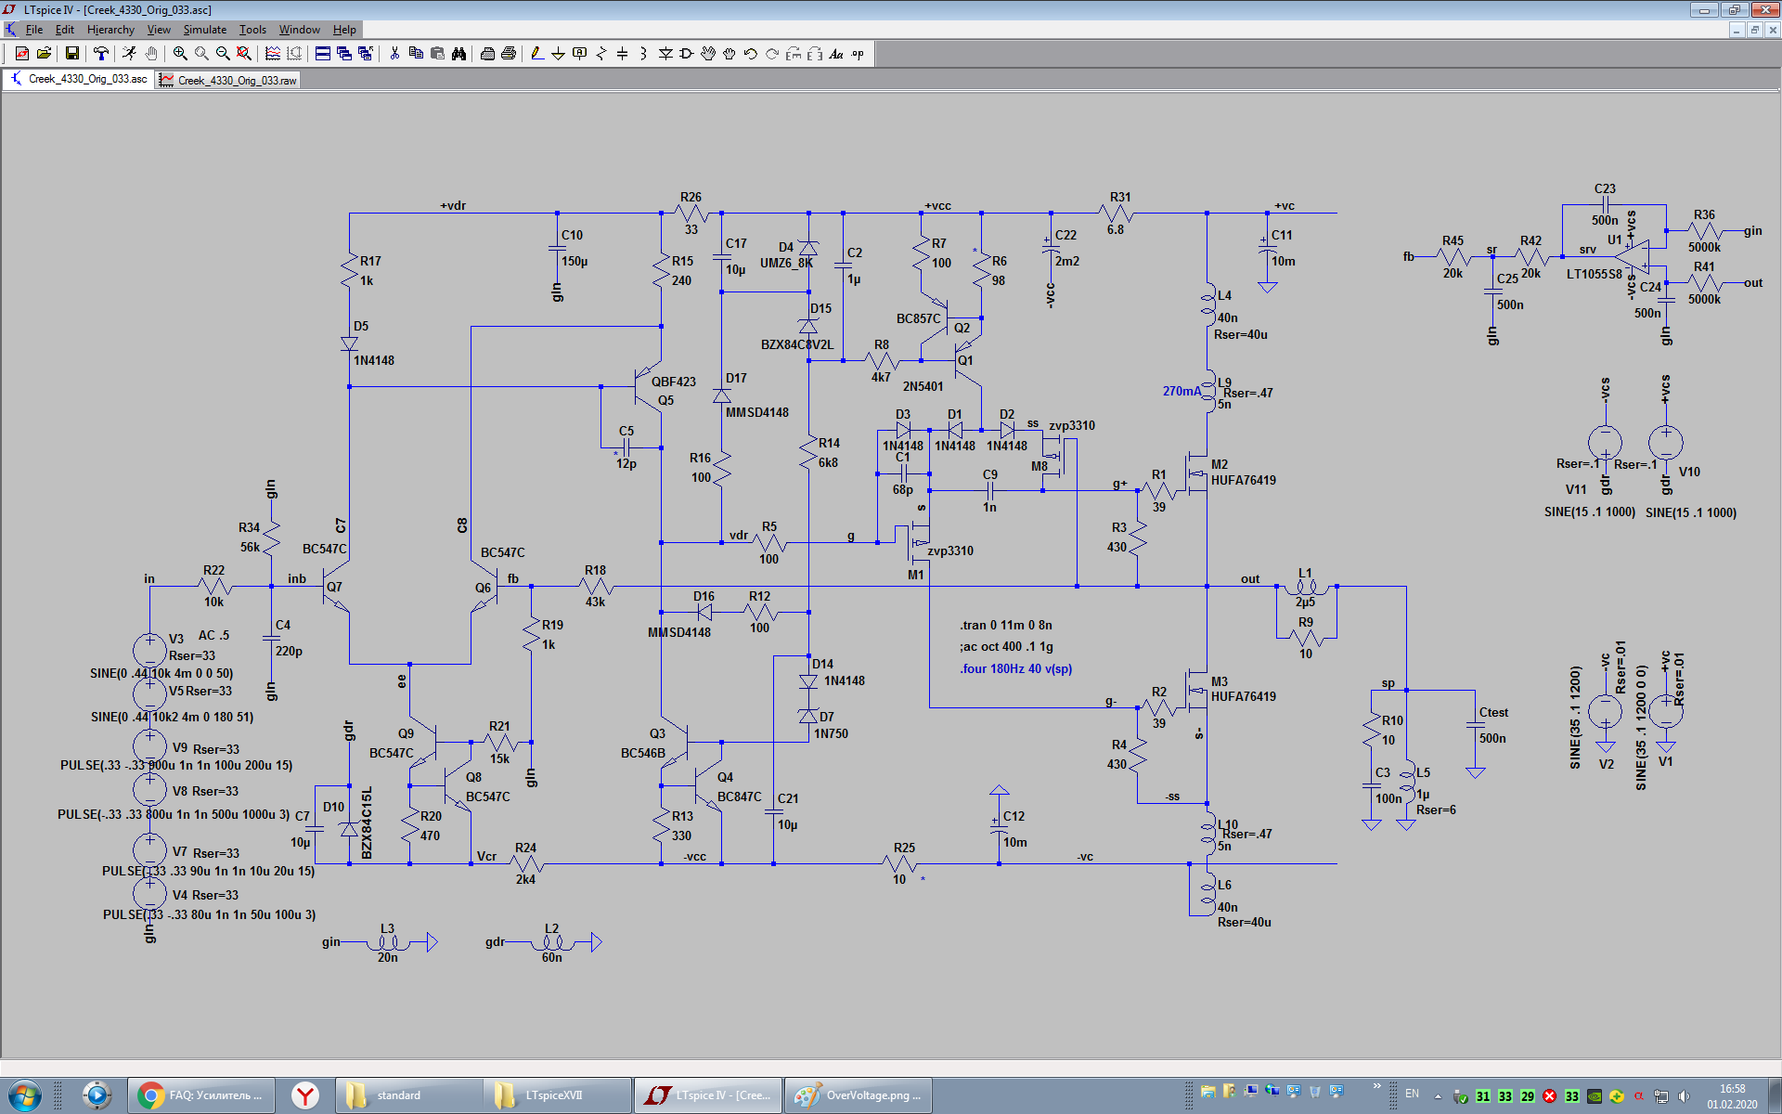1782x1114 pixels.
Task: Undo the last action with the arrow icon
Action: coord(751,54)
